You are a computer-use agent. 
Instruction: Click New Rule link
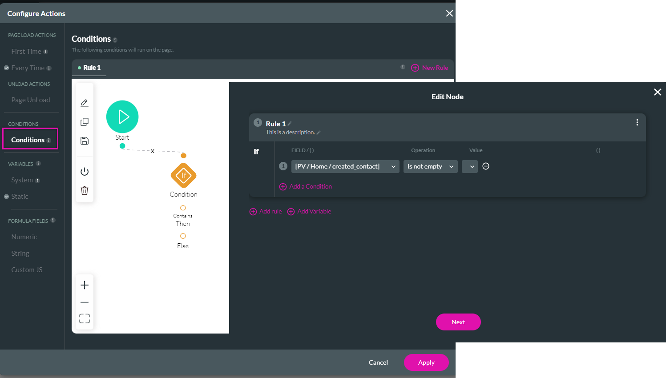(430, 68)
